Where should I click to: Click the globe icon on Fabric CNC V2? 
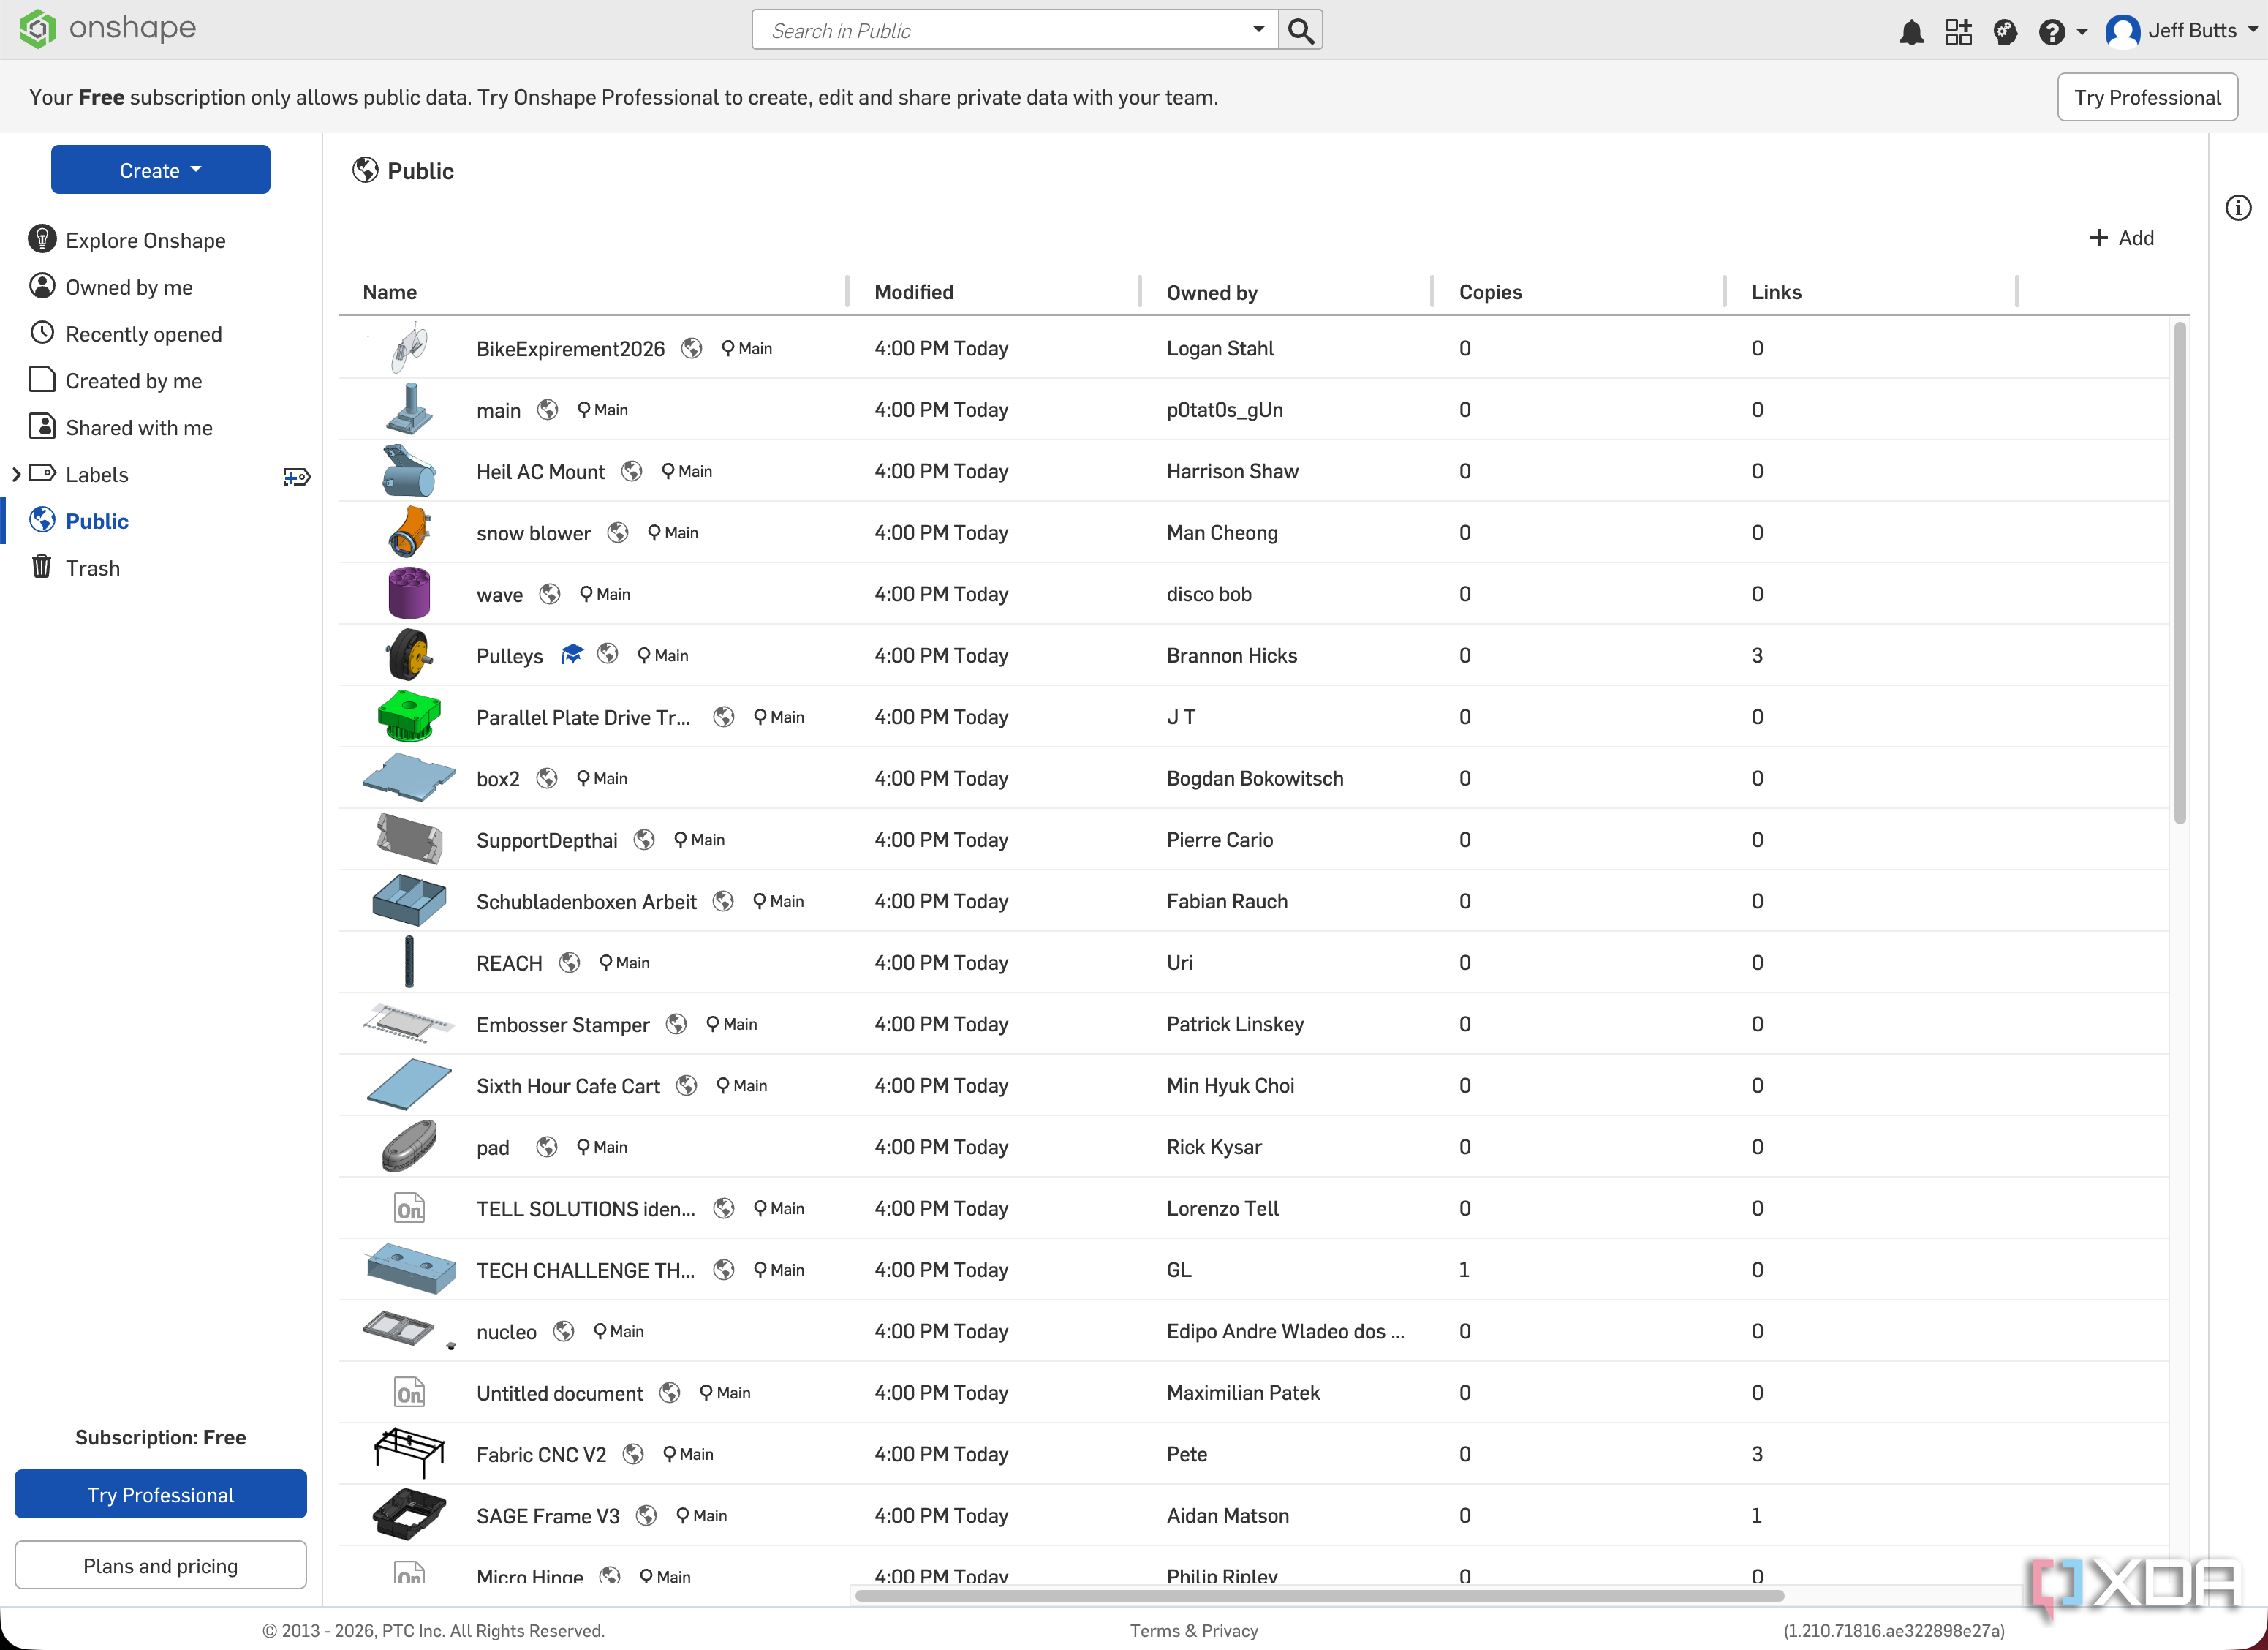pos(633,1454)
